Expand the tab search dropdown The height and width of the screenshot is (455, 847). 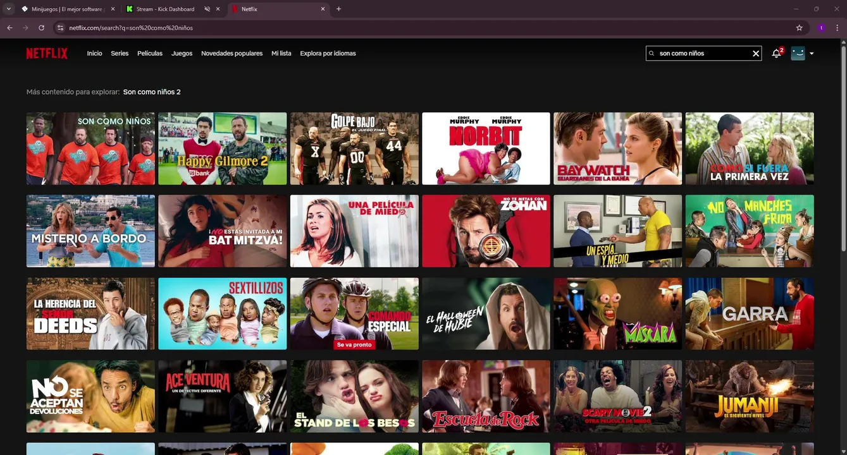tap(8, 9)
